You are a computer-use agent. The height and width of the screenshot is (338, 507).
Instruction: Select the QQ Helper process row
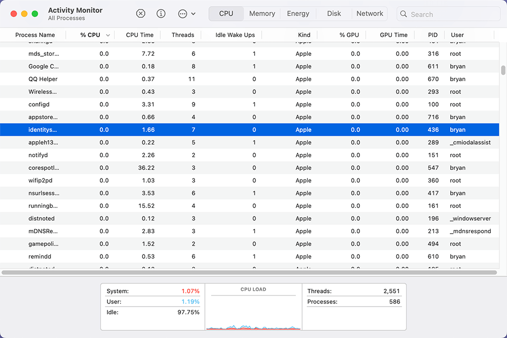(x=43, y=79)
